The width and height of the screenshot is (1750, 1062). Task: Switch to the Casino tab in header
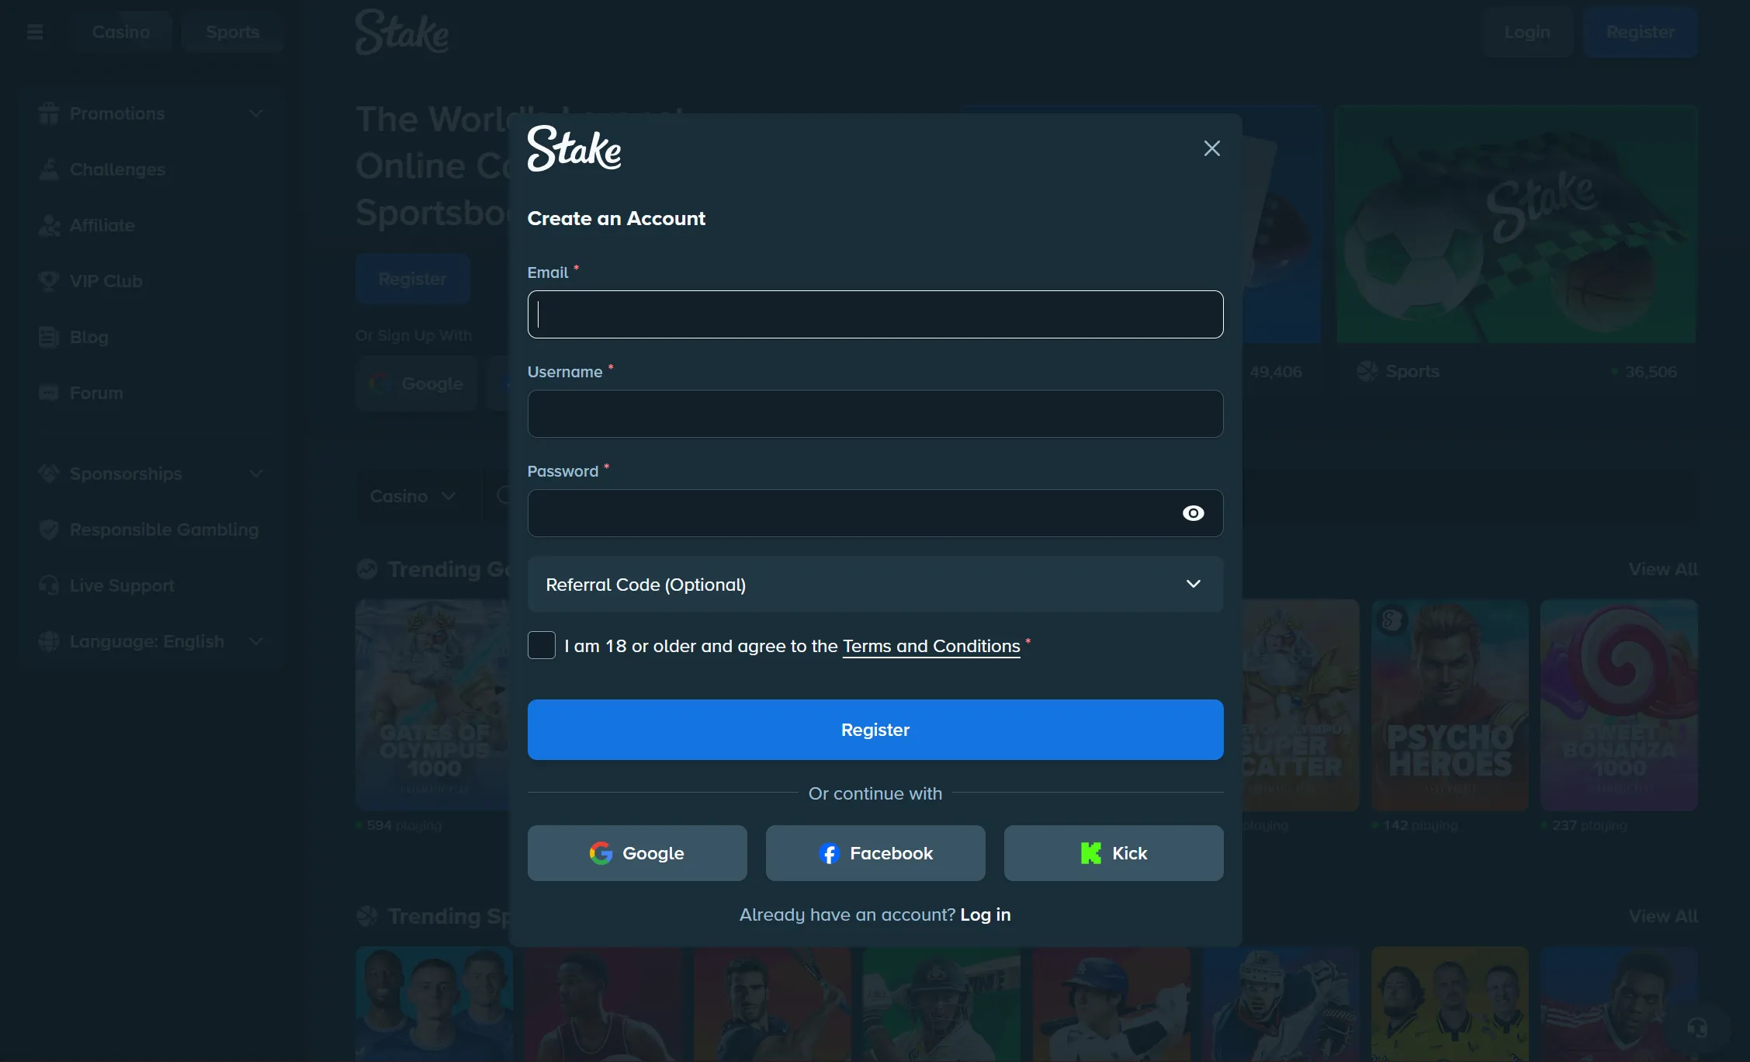point(121,32)
